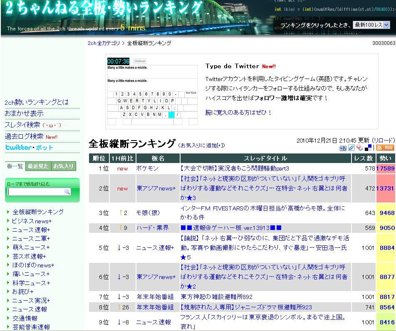Image resolution: width=396 pixels, height=331 pixels.
Task: Click the 順位 column header
Action: (x=99, y=158)
